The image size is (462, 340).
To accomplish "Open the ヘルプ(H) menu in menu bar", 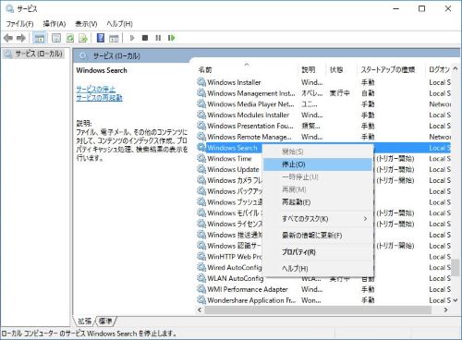I will point(119,24).
